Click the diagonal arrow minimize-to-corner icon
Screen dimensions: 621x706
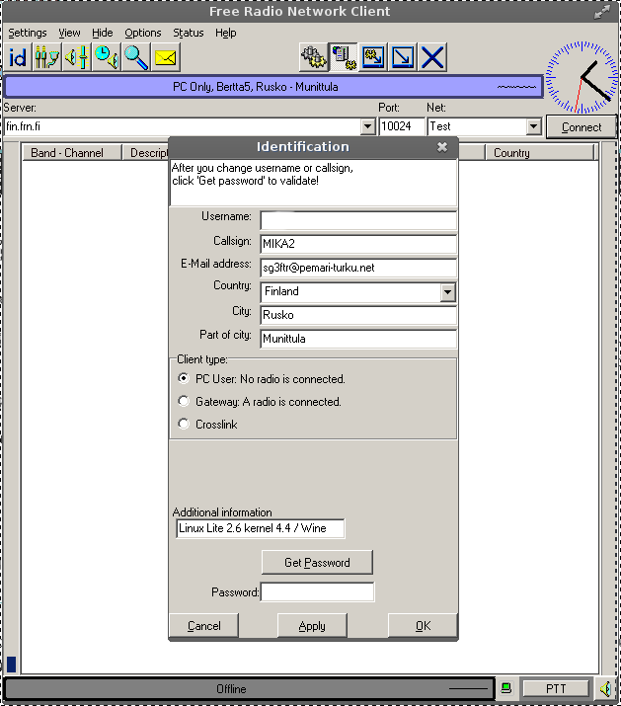tap(403, 57)
